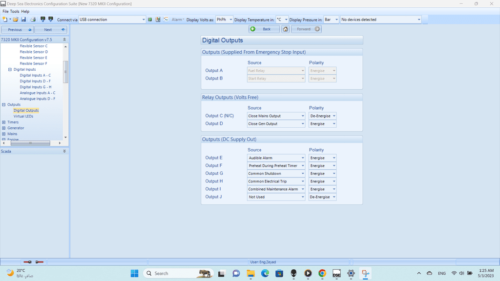Open File Explorer from the taskbar

tap(250, 273)
